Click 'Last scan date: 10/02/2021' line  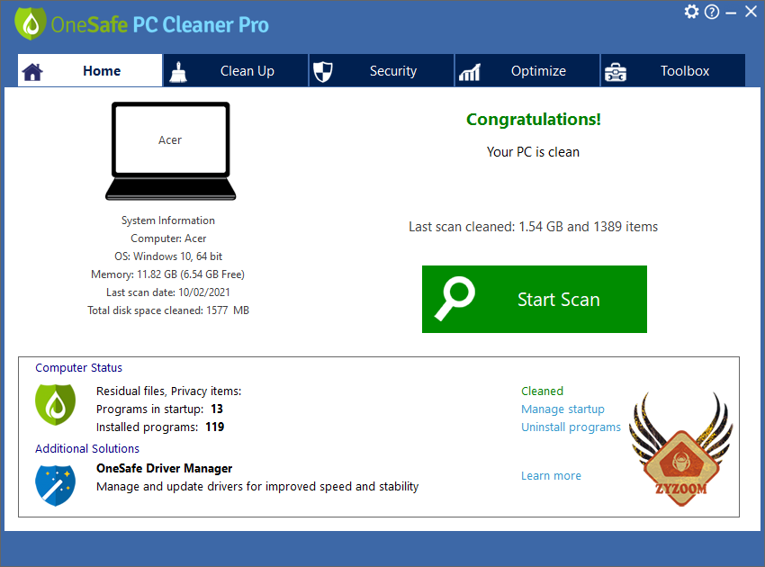pos(167,292)
